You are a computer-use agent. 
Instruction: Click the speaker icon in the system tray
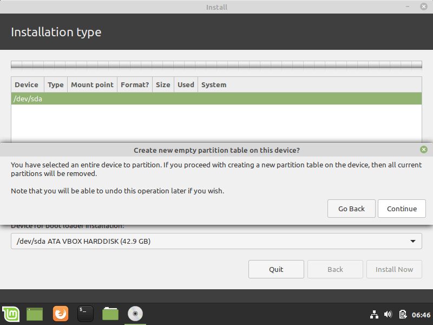click(x=388, y=314)
